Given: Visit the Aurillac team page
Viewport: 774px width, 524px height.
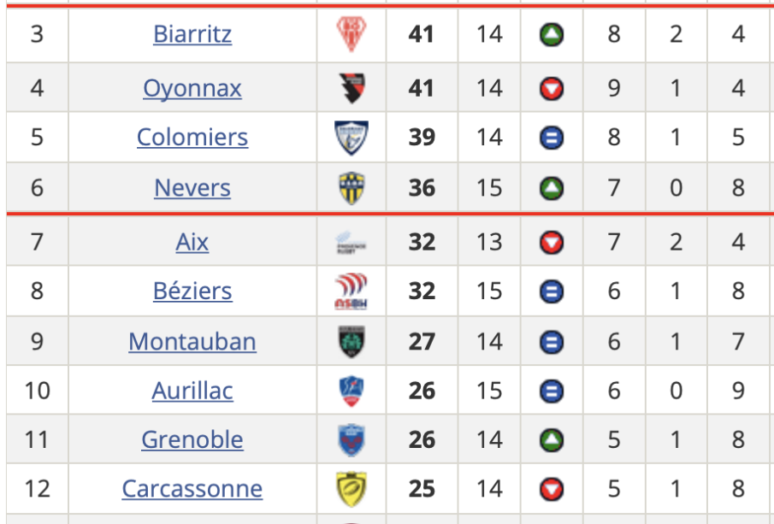Looking at the screenshot, I should pyautogui.click(x=192, y=391).
